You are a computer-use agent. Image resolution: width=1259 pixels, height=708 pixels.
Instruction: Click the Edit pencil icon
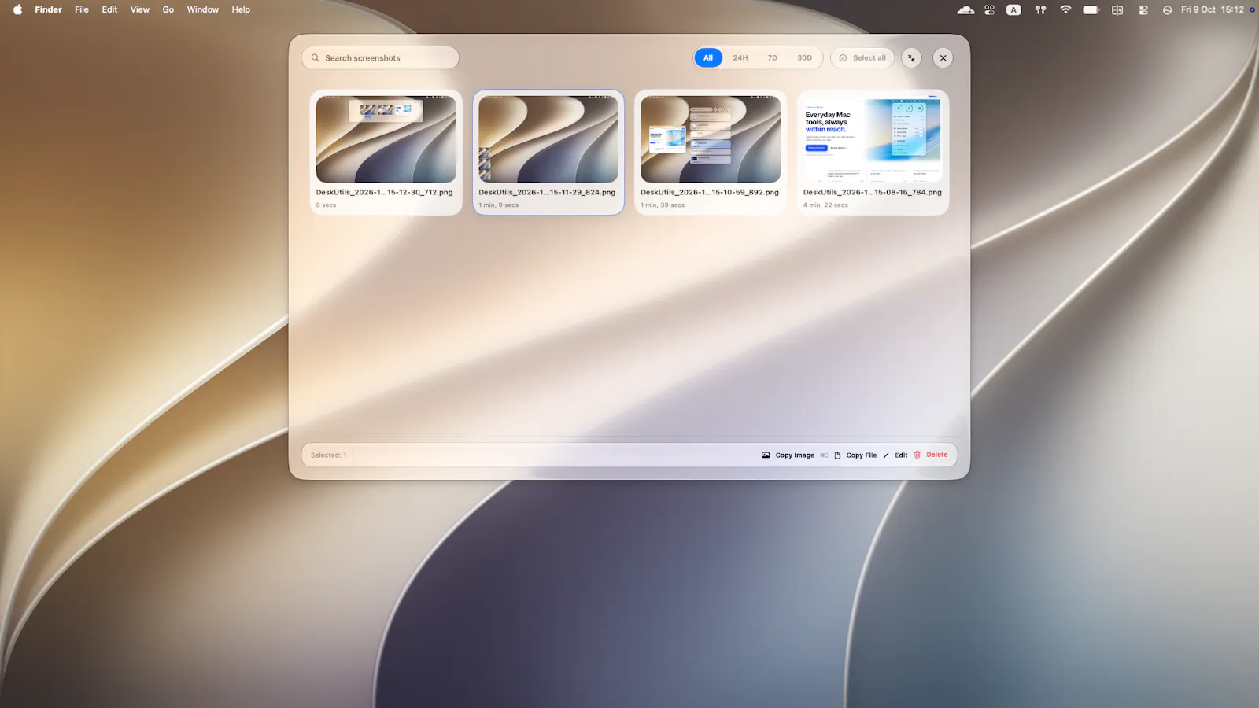[x=886, y=455]
